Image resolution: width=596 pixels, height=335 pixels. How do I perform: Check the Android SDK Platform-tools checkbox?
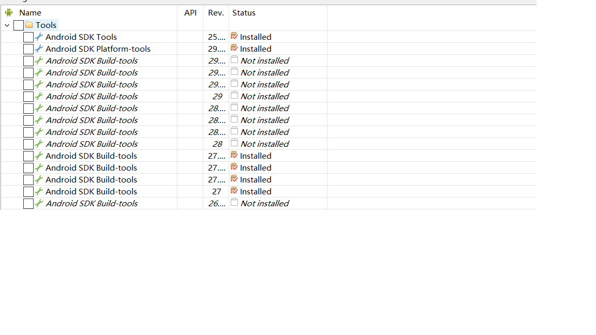28,49
